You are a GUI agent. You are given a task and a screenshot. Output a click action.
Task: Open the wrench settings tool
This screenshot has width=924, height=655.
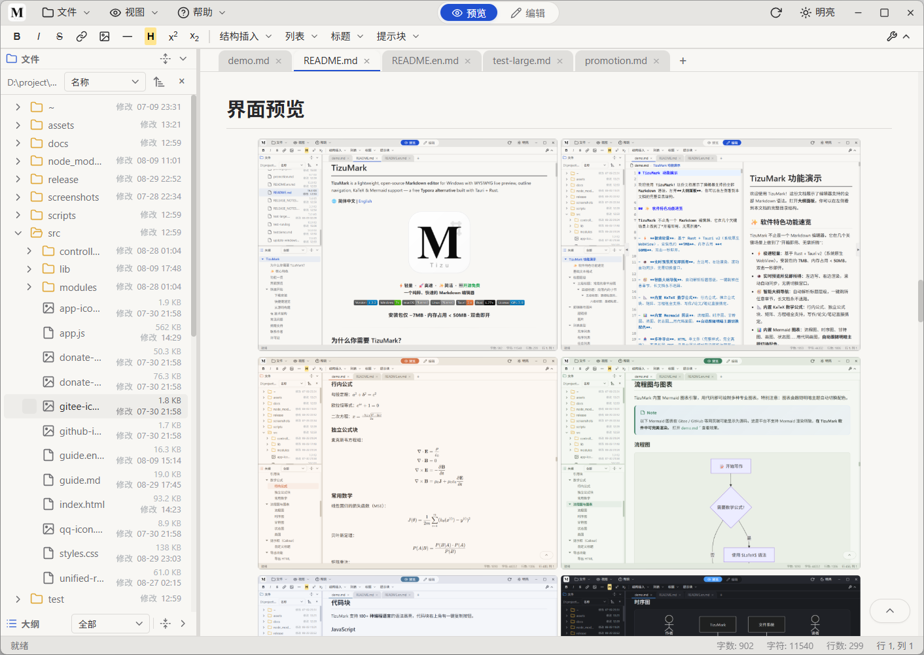tap(892, 37)
